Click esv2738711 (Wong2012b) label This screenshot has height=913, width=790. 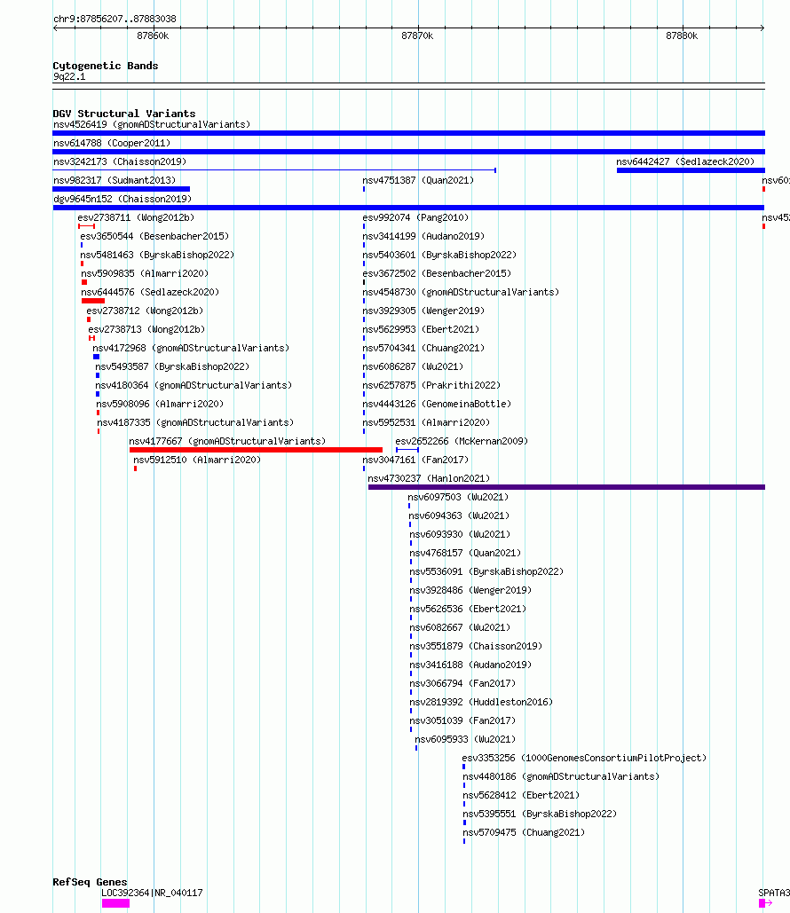coord(137,217)
